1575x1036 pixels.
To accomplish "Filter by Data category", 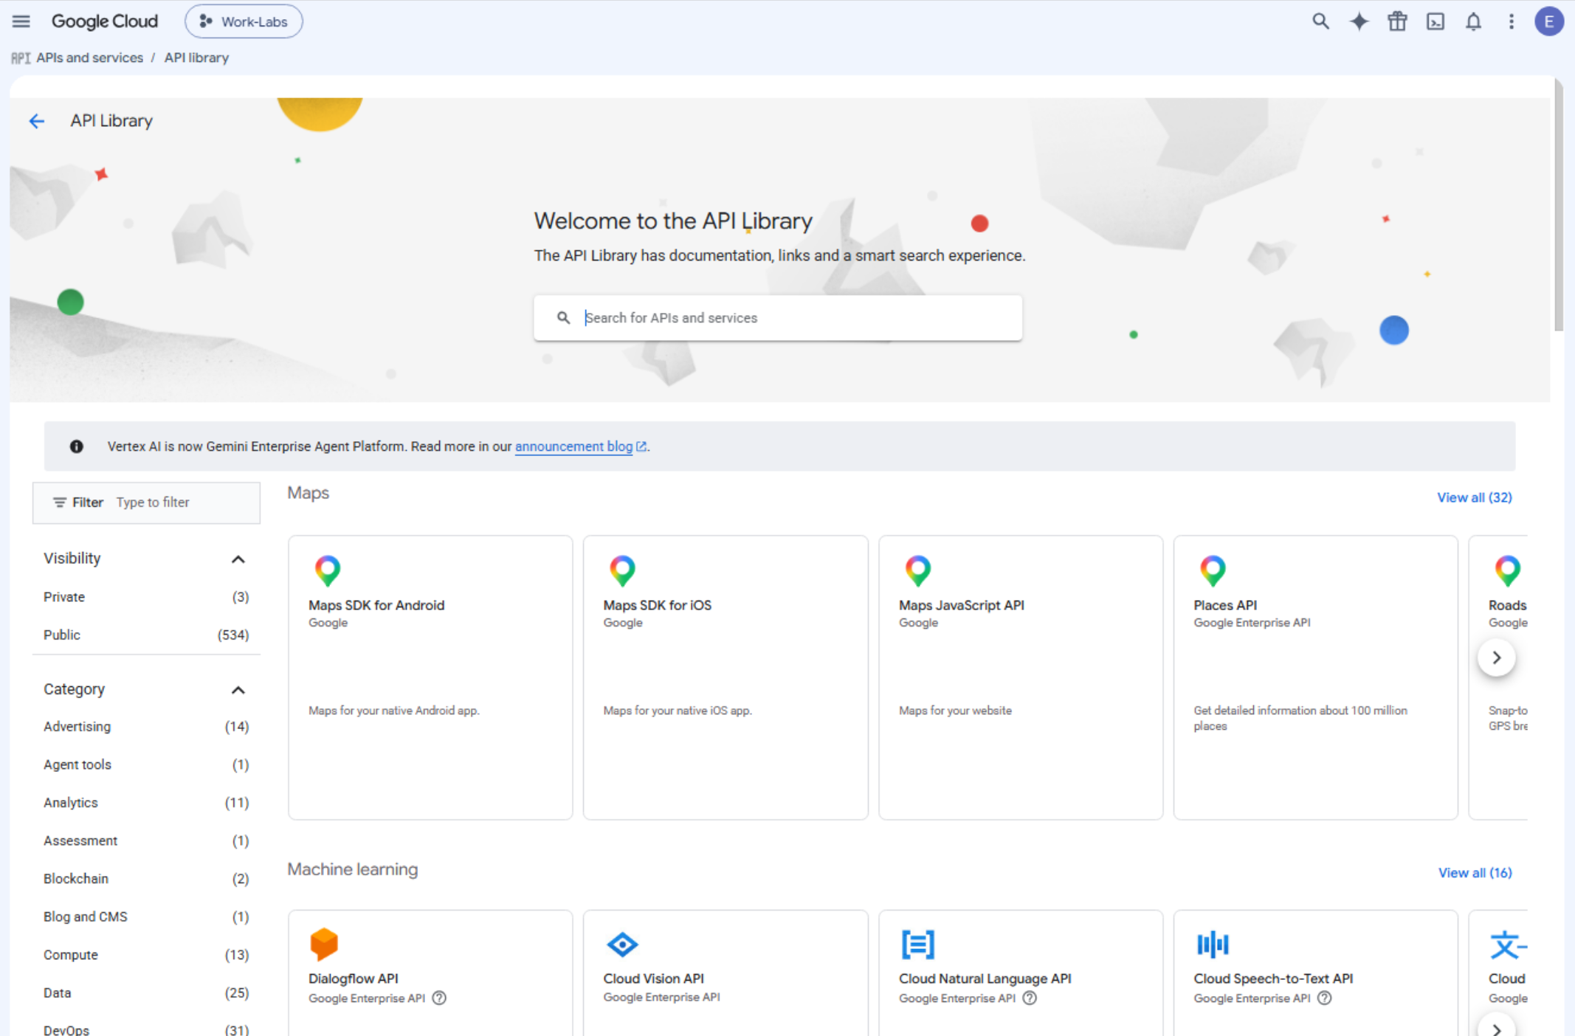I will point(146,993).
